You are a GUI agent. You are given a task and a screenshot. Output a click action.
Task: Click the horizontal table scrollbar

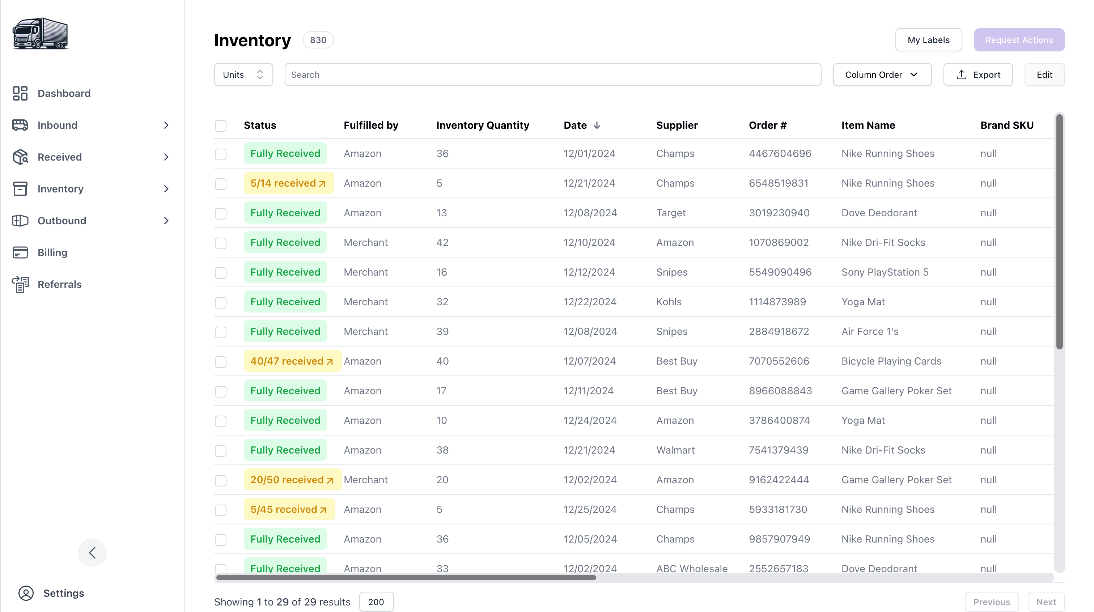[406, 578]
